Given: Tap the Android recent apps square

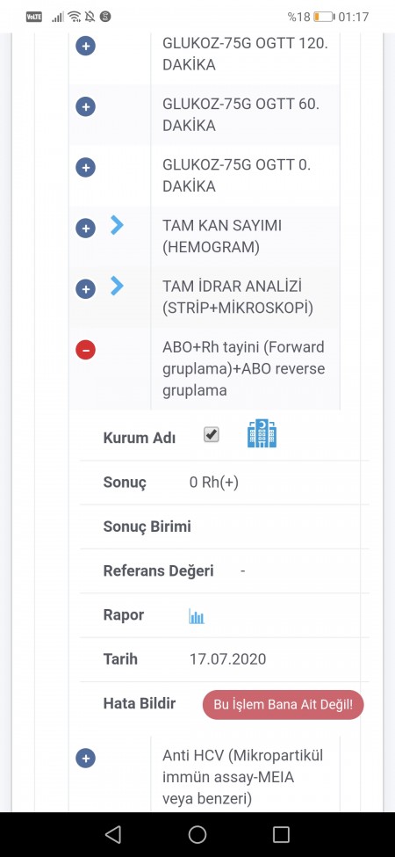Looking at the screenshot, I should (281, 834).
